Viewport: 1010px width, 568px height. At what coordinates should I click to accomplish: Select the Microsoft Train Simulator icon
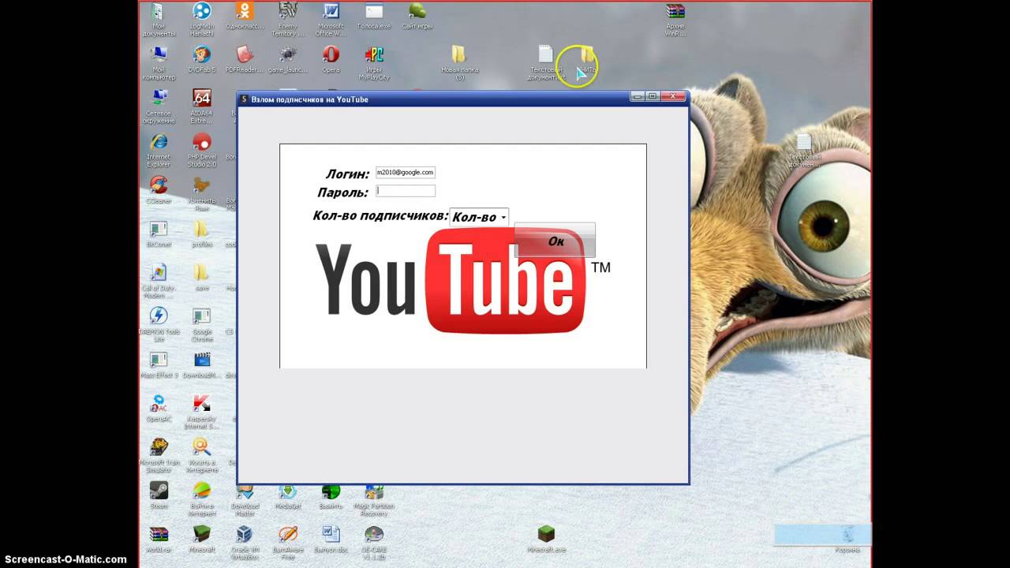(159, 455)
